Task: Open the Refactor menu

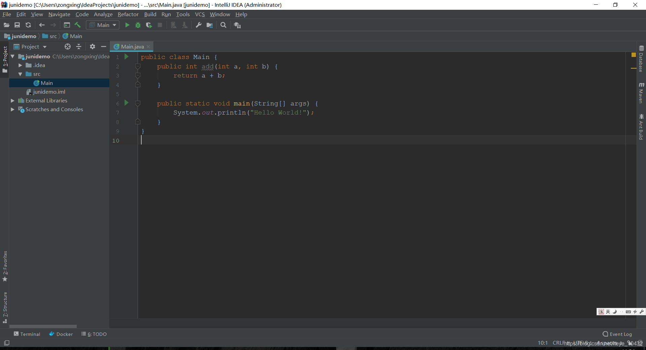Action: coord(128,14)
